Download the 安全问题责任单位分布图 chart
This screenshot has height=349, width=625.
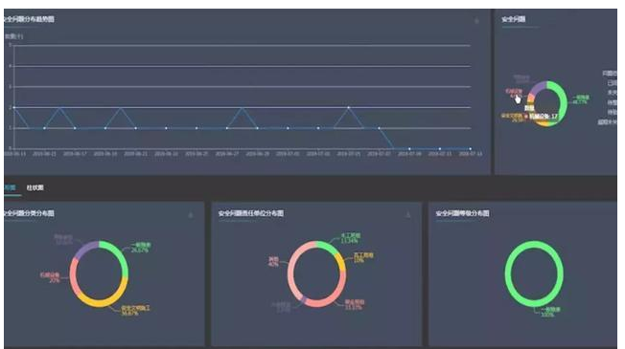[x=408, y=214]
